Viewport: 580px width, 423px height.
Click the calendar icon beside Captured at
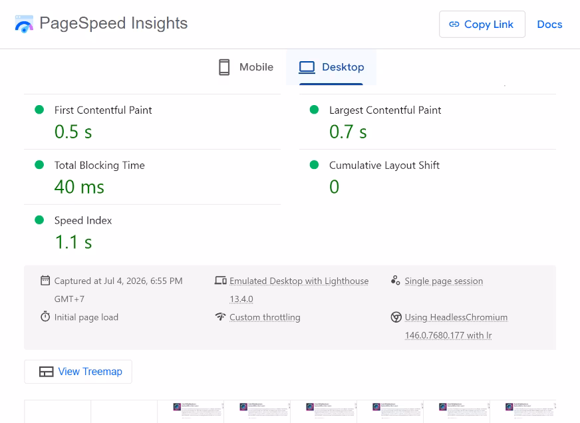click(45, 281)
